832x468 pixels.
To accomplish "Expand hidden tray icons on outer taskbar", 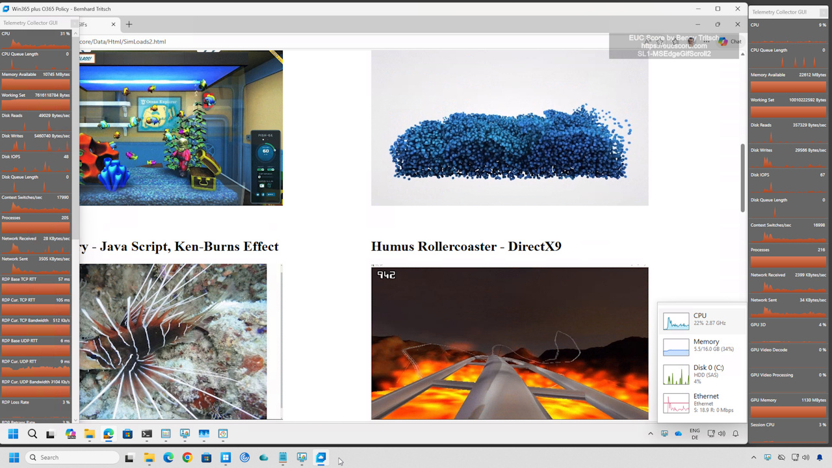I will coord(753,458).
